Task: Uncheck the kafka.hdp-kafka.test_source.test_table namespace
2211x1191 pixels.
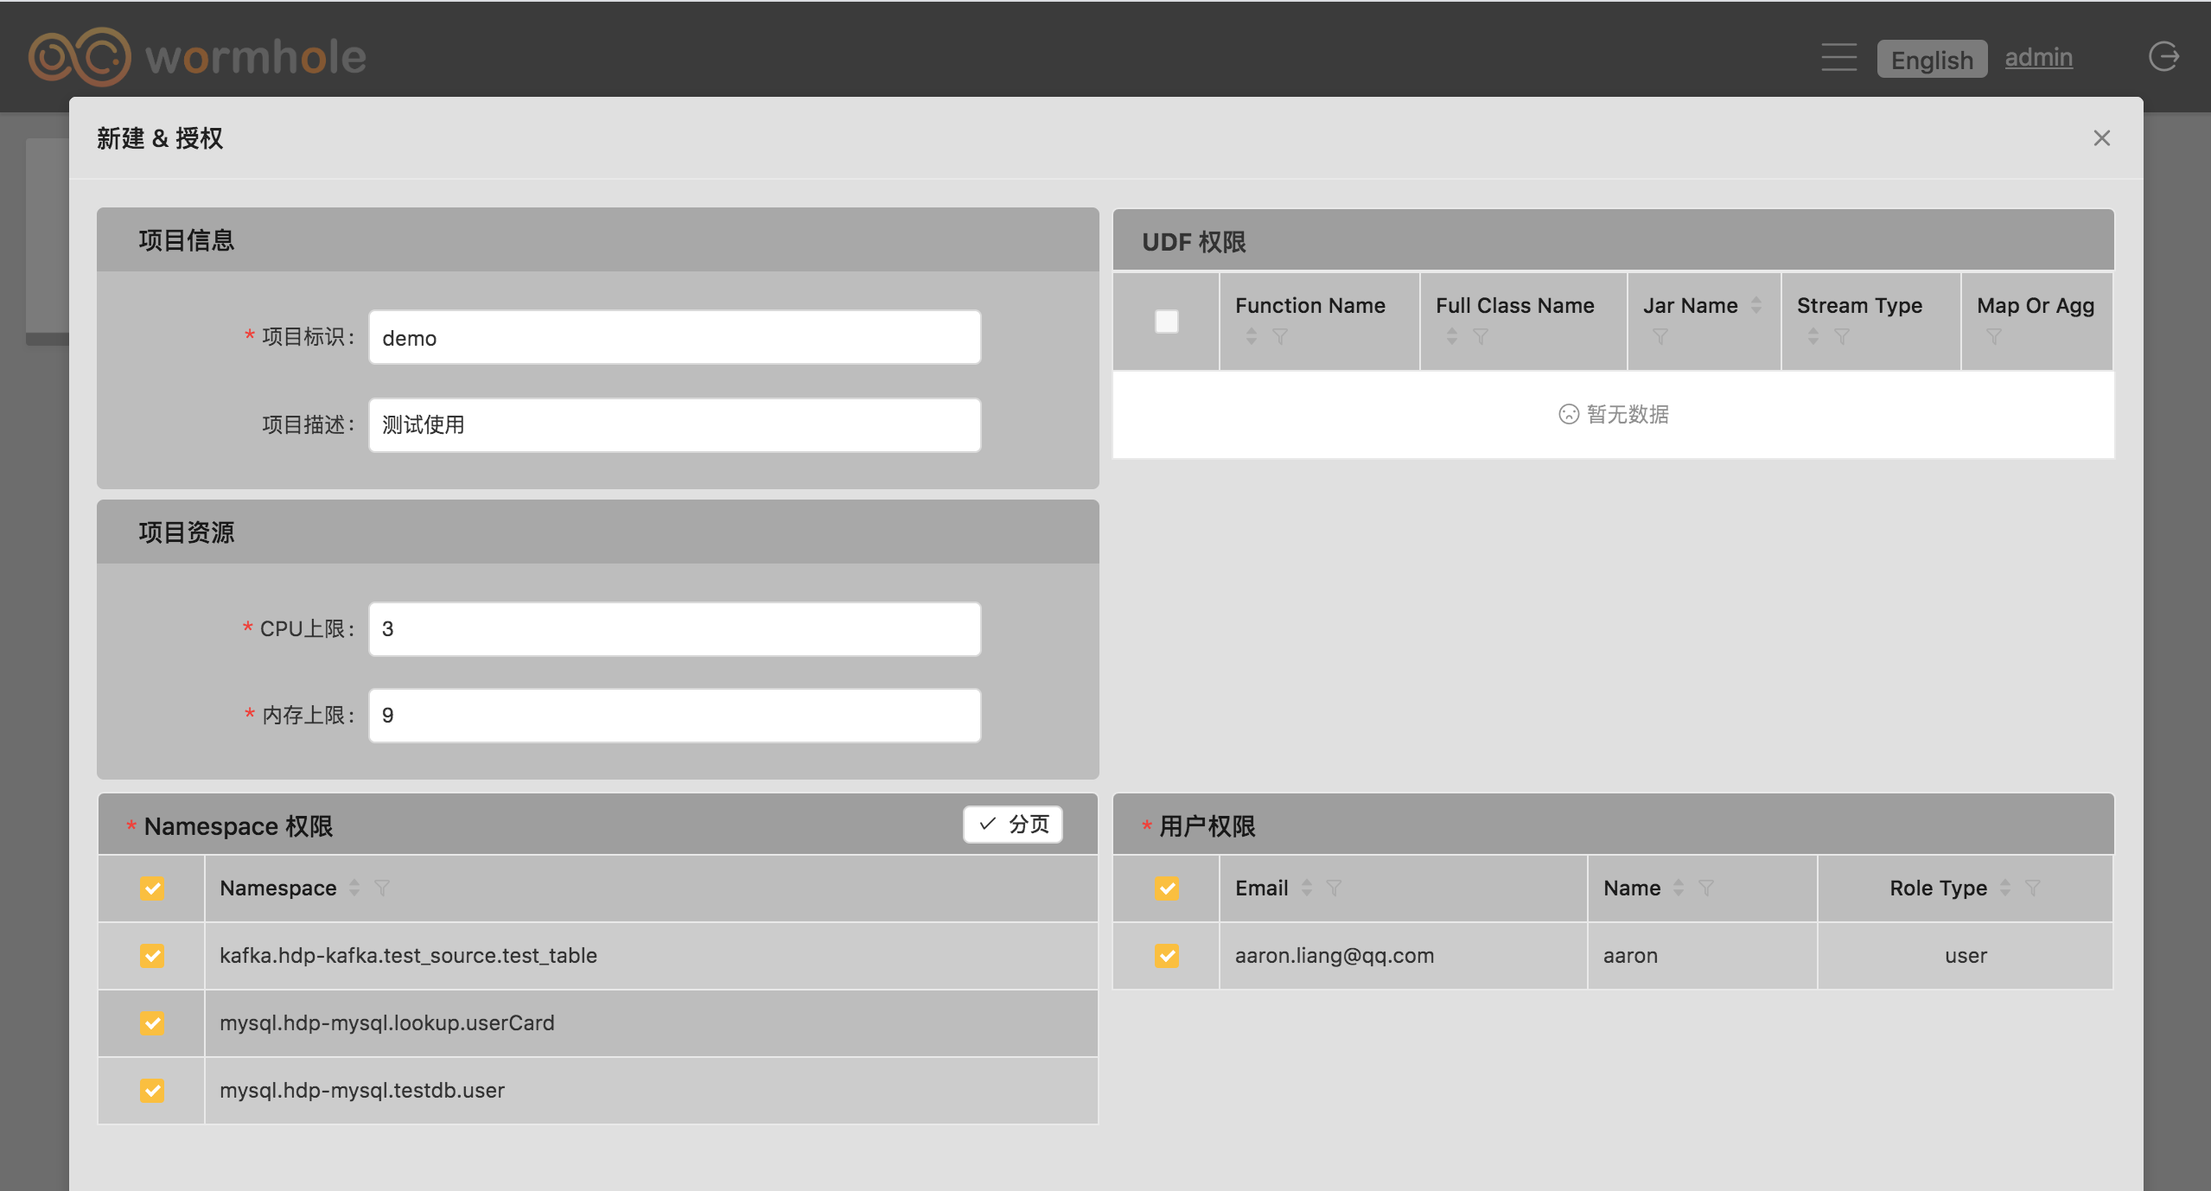Action: (x=152, y=955)
